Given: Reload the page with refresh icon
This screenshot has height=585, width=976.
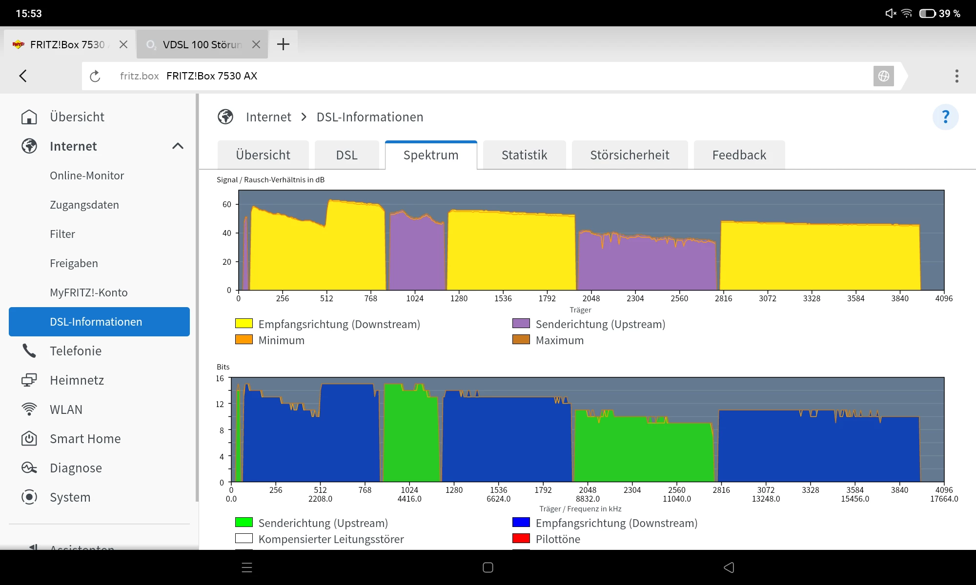Looking at the screenshot, I should [x=95, y=76].
